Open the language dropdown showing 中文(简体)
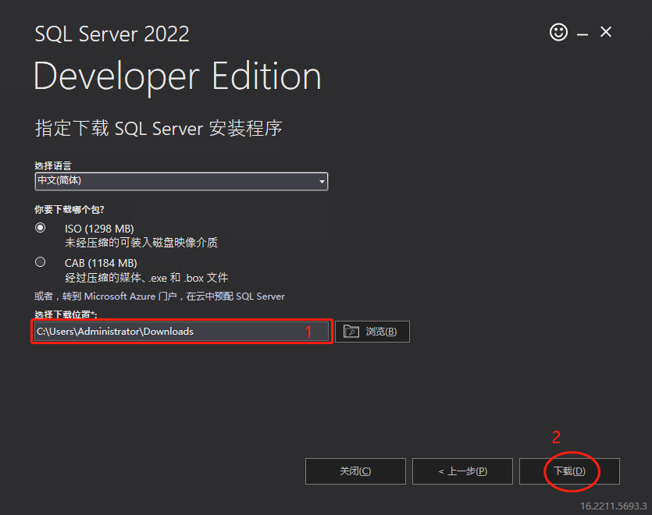This screenshot has height=515, width=652. (181, 181)
